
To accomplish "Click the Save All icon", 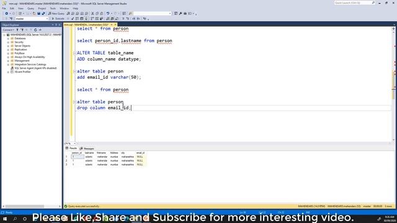I will 43,14.
